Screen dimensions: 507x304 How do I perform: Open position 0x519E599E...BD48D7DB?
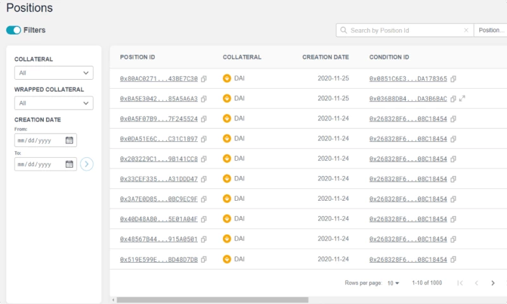point(159,259)
